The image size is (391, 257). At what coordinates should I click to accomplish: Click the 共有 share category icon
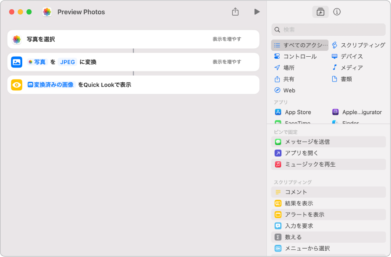[x=277, y=79]
